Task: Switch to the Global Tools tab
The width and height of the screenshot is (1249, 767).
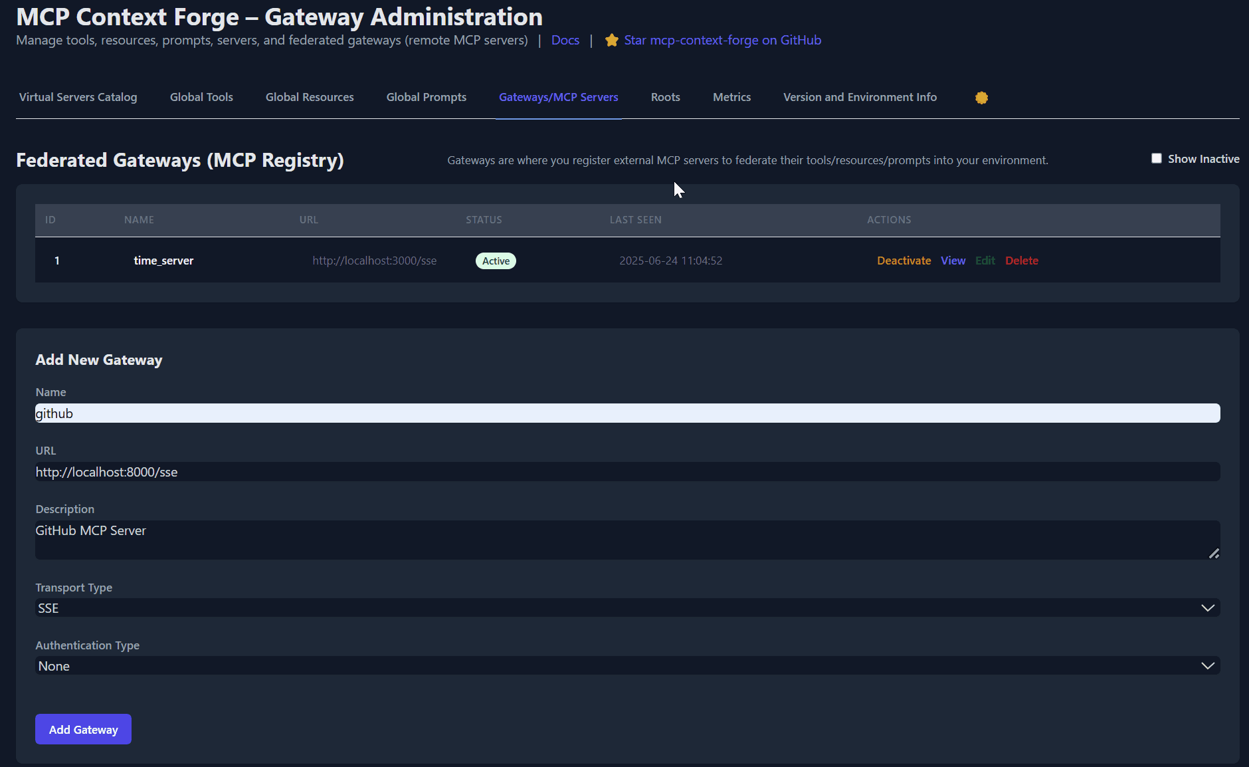Action: point(201,97)
